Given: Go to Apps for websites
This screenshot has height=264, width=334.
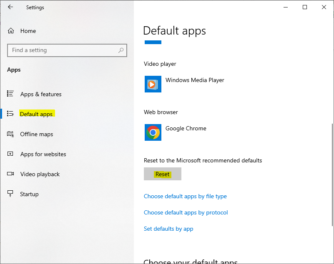Looking at the screenshot, I should [x=43, y=154].
